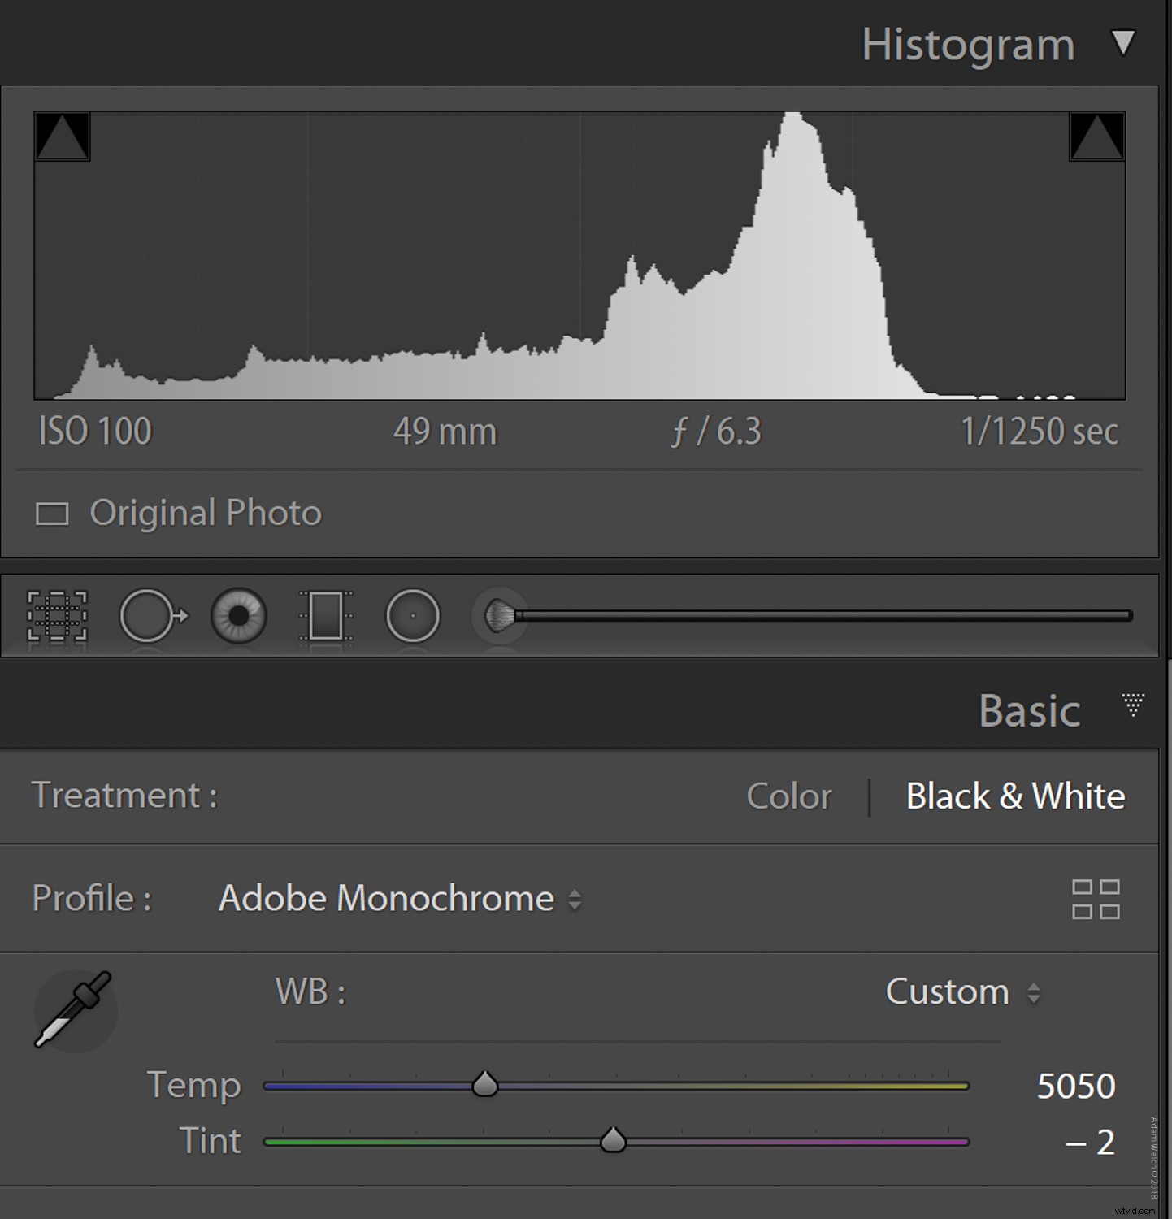Enable the Original Photo checkbox
The width and height of the screenshot is (1172, 1219).
51,513
